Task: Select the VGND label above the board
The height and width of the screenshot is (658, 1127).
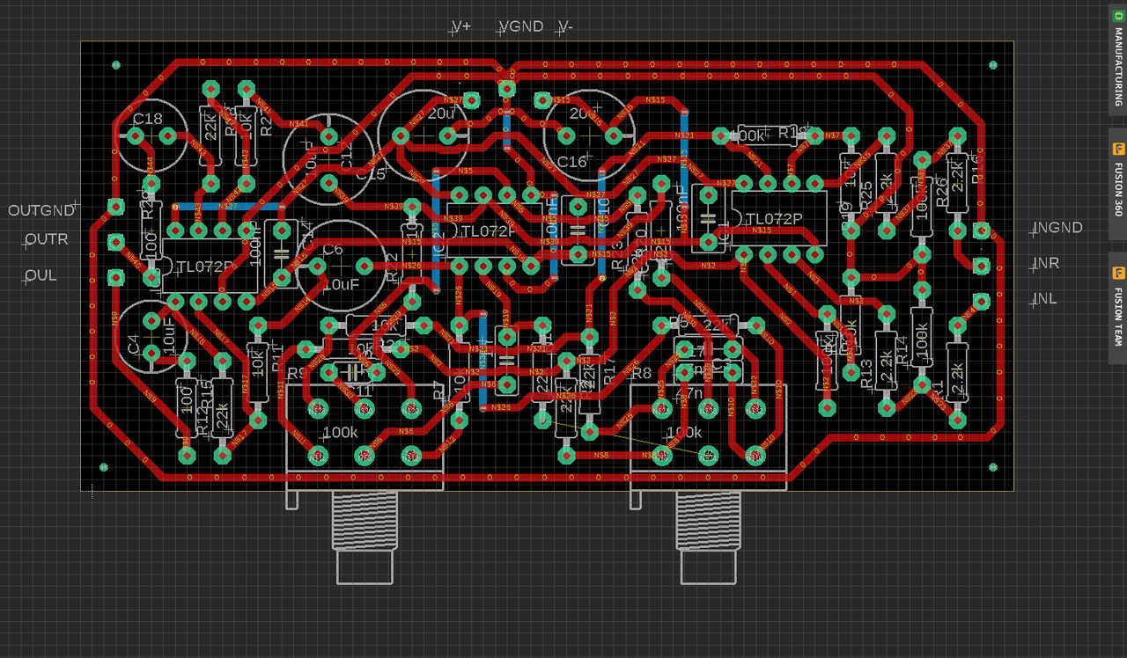Action: click(x=522, y=26)
